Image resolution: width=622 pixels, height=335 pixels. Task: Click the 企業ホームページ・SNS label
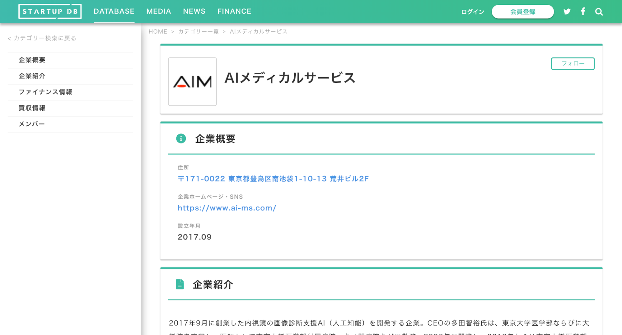210,197
